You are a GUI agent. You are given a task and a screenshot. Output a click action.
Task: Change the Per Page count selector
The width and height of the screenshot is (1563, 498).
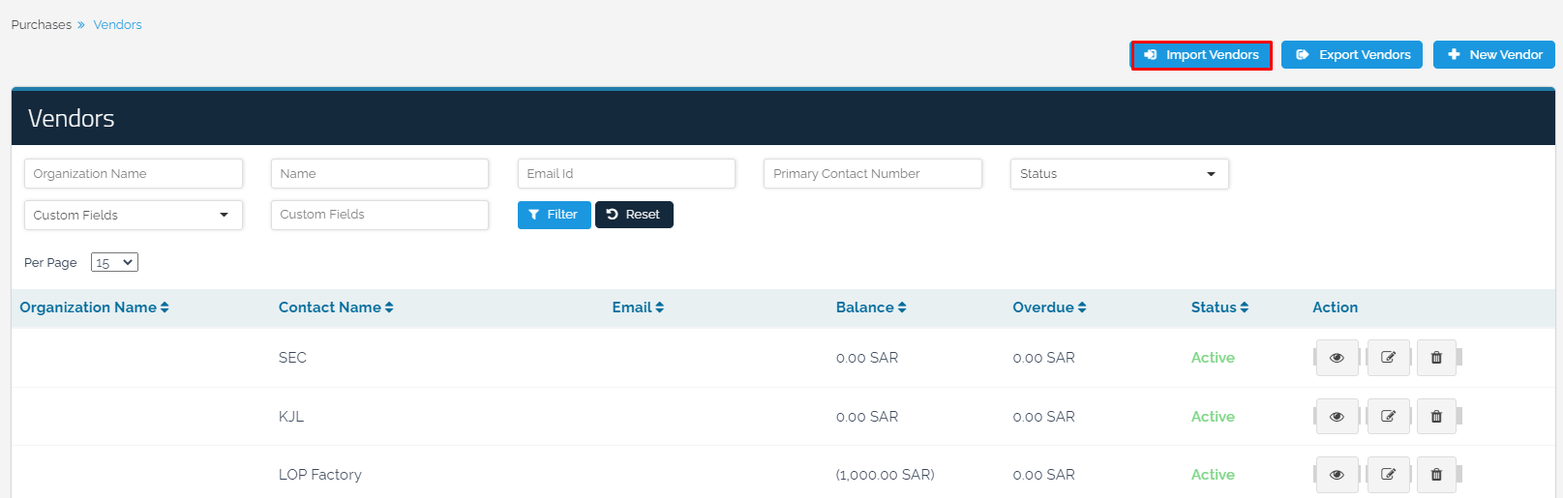click(x=114, y=263)
